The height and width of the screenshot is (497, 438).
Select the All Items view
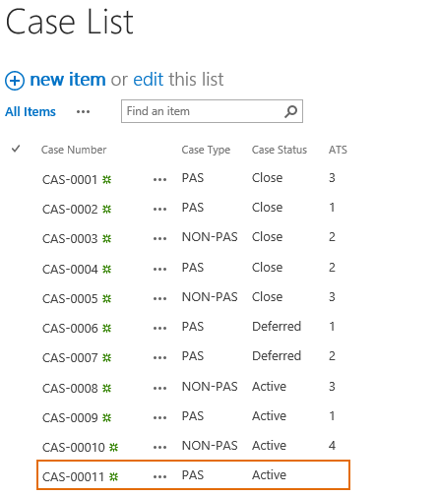pos(31,112)
